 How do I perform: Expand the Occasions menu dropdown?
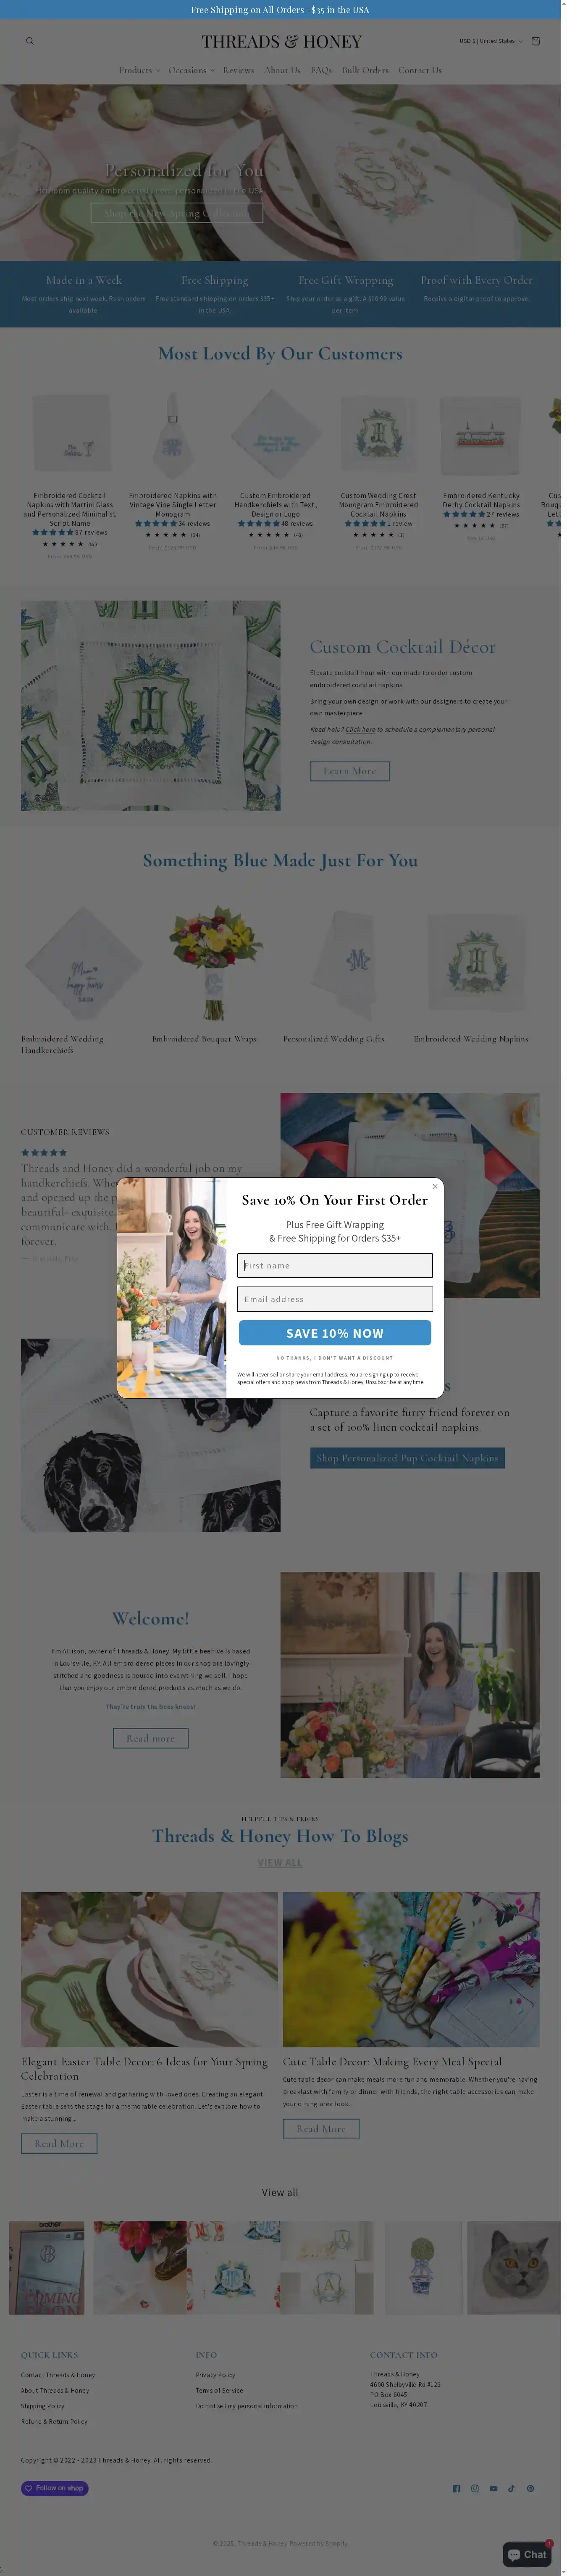point(191,70)
